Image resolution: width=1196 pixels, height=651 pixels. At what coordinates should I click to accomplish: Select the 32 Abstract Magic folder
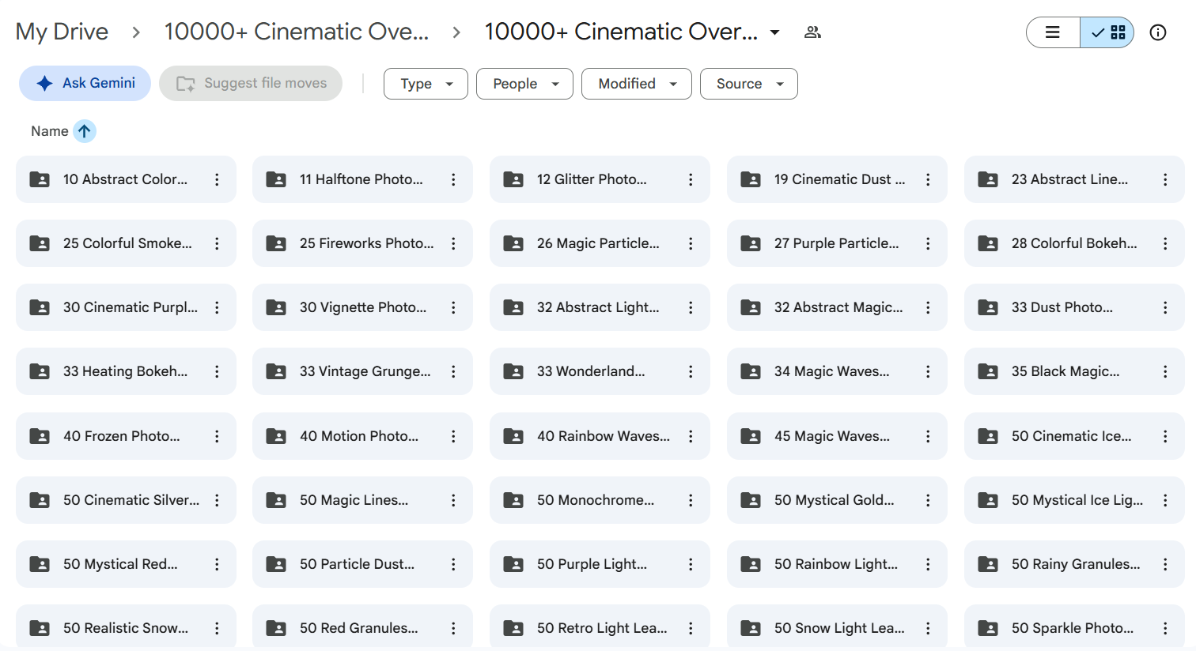pyautogui.click(x=837, y=307)
